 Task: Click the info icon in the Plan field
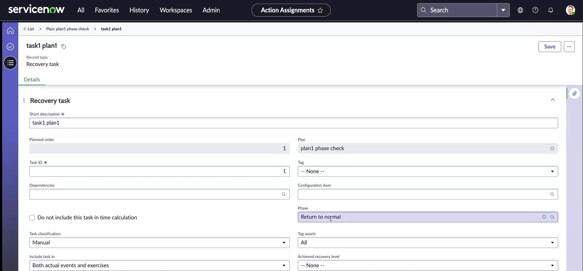coord(552,148)
